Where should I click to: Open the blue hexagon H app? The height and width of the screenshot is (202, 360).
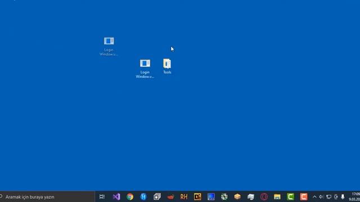point(143,196)
